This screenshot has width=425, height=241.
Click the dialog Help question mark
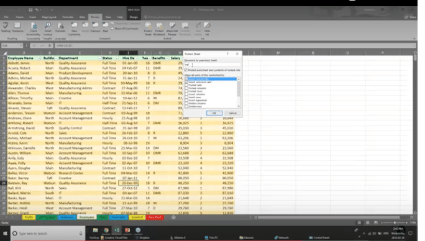pos(227,54)
